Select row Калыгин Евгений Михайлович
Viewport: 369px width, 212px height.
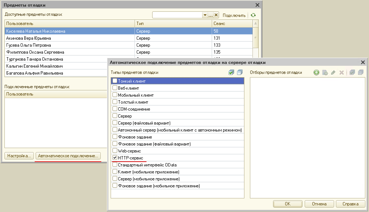tap(56, 66)
